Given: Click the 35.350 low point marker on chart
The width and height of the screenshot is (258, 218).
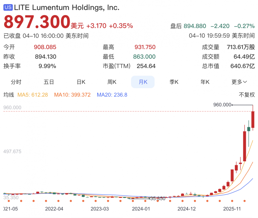Looking at the screenshot, I should pos(157,198).
